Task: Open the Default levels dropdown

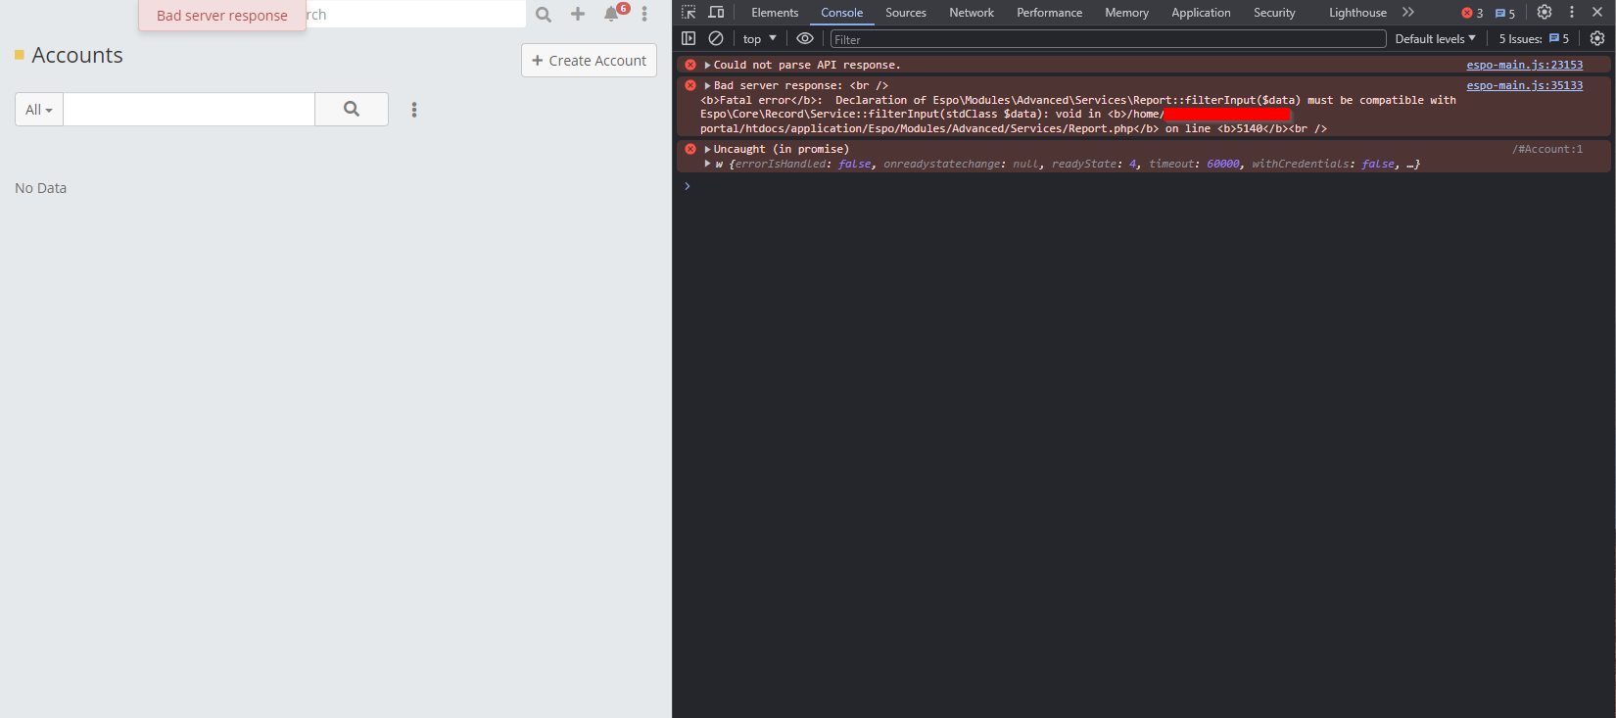Action: click(1435, 39)
